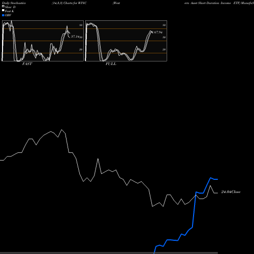Click the blue OBV legend color box
This screenshot has height=254, width=254.
[3, 15]
